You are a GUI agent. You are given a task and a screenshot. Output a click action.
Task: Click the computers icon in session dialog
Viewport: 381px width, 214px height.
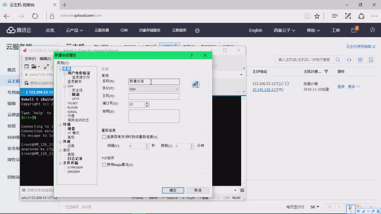[x=196, y=85]
